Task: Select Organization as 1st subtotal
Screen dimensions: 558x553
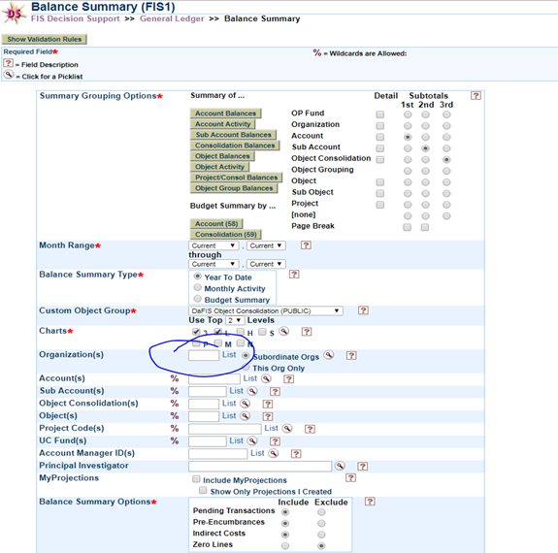Action: coord(408,126)
